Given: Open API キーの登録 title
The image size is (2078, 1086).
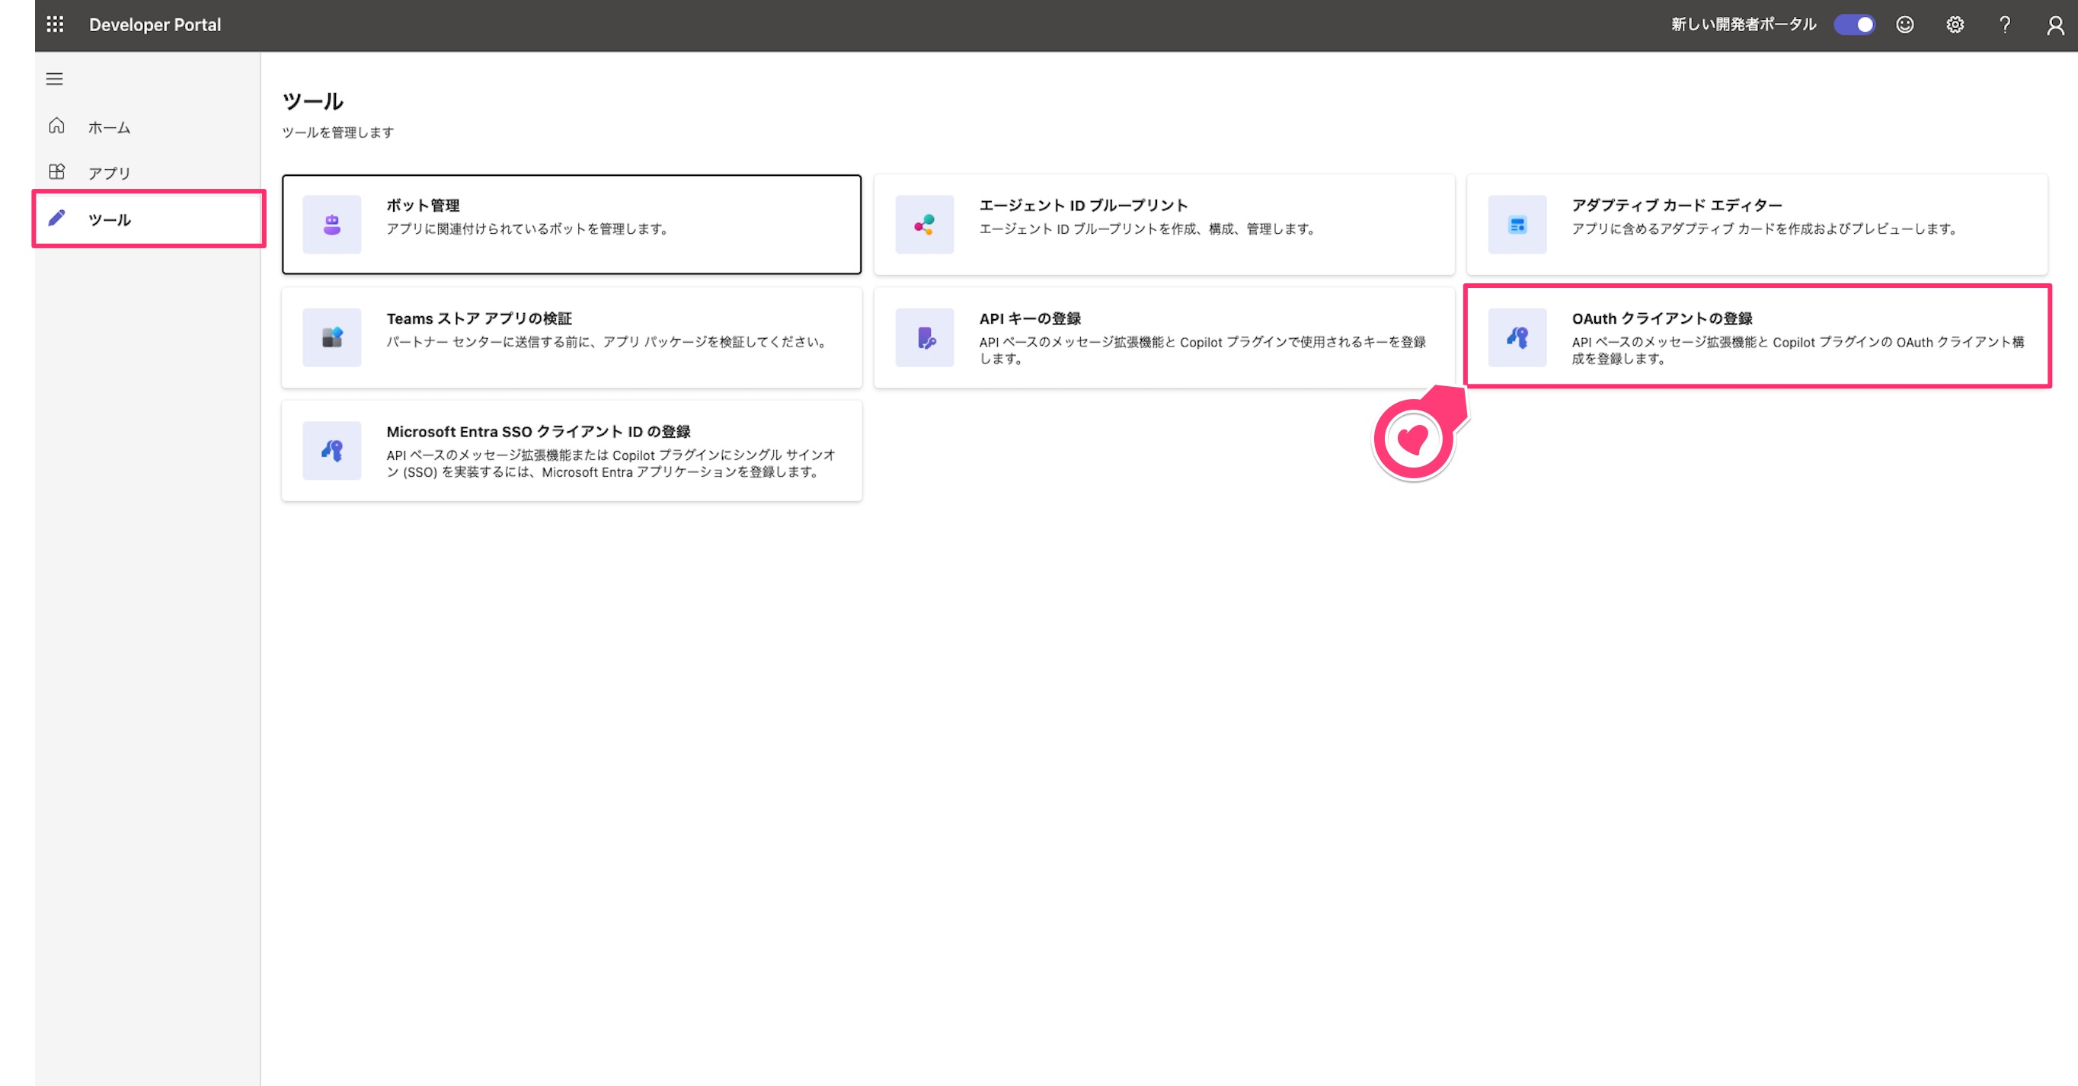Looking at the screenshot, I should [x=1030, y=318].
